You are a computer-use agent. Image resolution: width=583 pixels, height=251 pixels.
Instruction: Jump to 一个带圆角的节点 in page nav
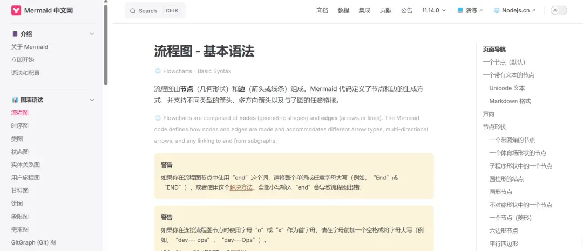(512, 140)
